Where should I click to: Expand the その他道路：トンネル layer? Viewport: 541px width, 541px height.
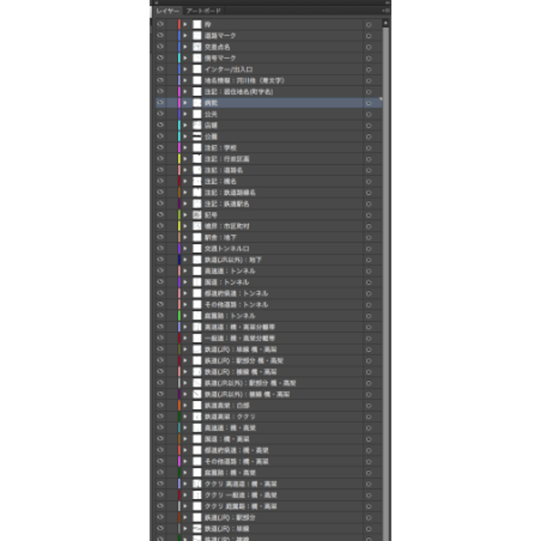pyautogui.click(x=185, y=305)
